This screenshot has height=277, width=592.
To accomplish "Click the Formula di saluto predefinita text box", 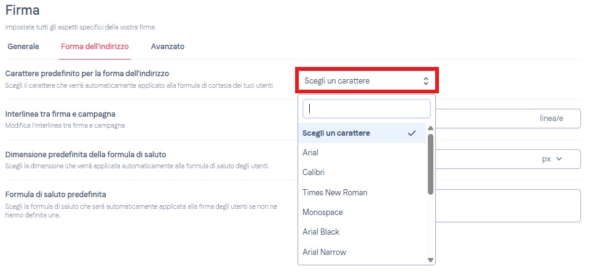I will [508, 206].
